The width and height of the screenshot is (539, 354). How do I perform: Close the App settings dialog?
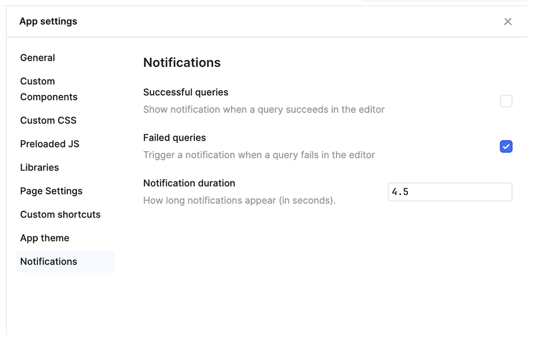click(507, 22)
